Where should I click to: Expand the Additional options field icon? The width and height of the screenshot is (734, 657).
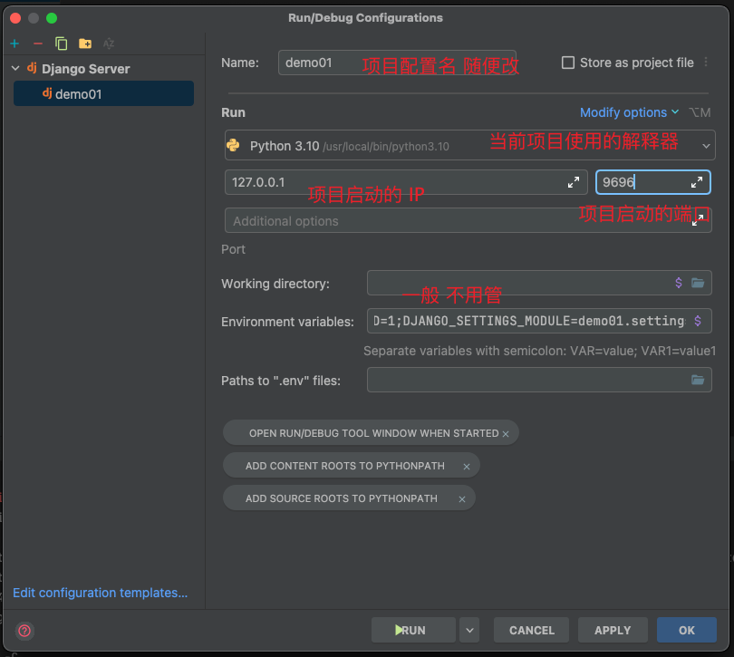[698, 220]
